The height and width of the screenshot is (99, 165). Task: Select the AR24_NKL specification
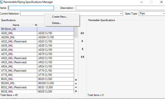pos(18,67)
